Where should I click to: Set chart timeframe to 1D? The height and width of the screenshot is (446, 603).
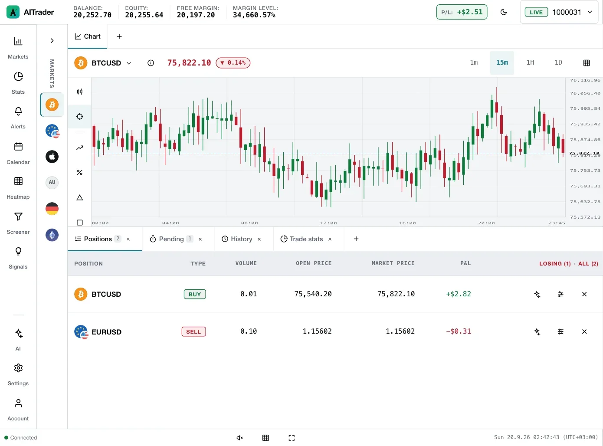click(x=558, y=63)
